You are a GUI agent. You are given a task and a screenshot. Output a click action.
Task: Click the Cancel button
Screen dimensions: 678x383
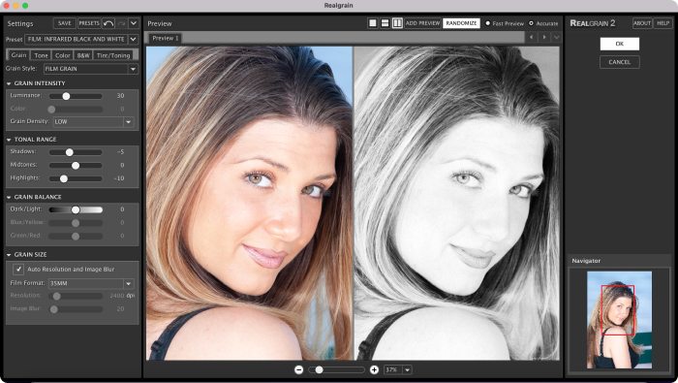point(620,62)
